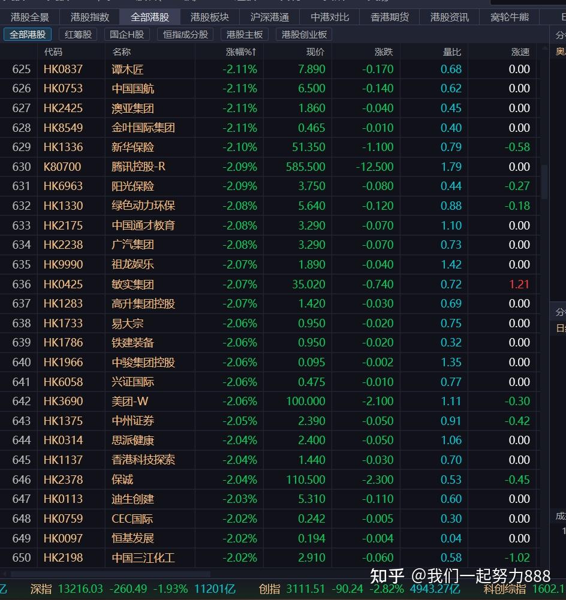
Task: Select the vertical scrollbar thumb of the stock list
Action: (x=544, y=182)
